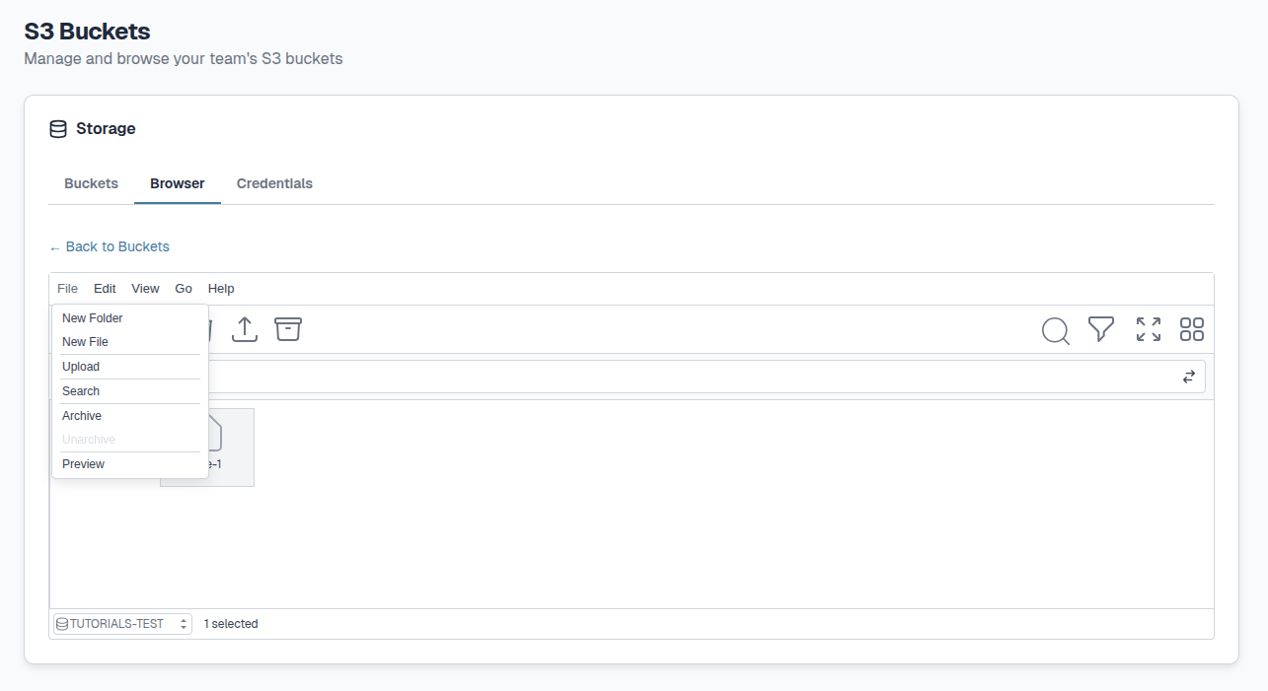Choose New Folder from File menu
This screenshot has width=1268, height=691.
point(93,318)
